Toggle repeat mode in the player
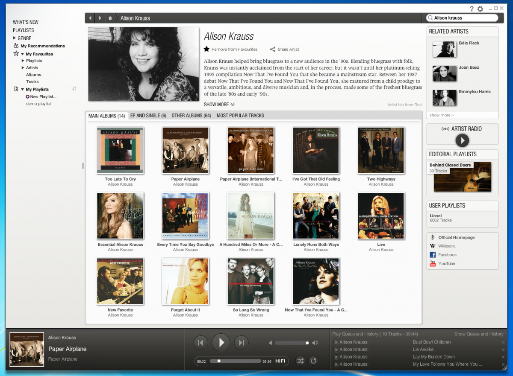 pyautogui.click(x=313, y=361)
